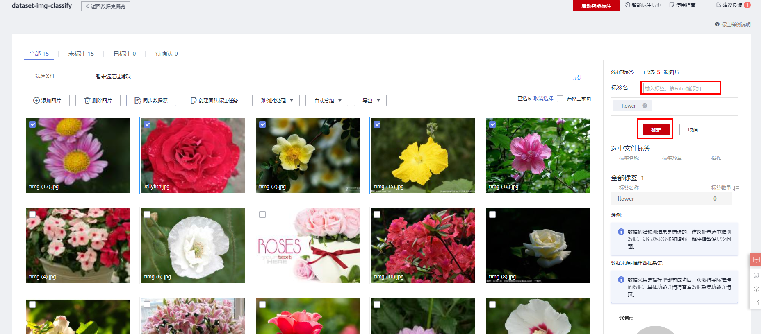Image resolution: width=761 pixels, height=334 pixels.
Task: Click the 启动智能标注 button
Action: click(596, 6)
